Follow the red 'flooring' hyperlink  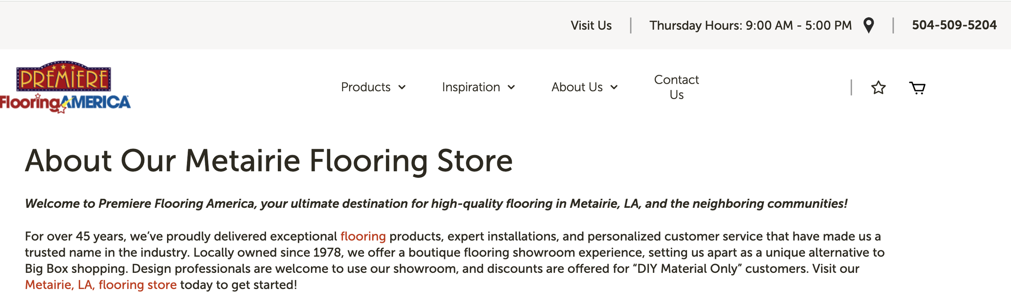point(363,236)
